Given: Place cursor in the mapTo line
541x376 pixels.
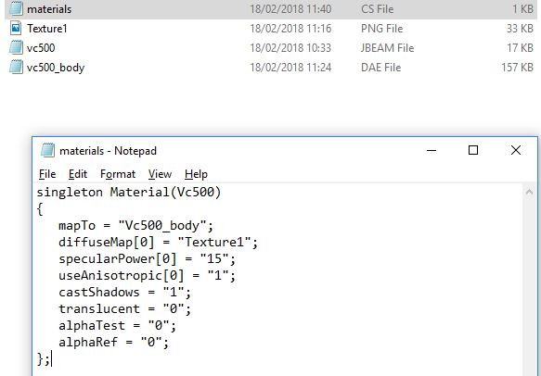Looking at the screenshot, I should coord(135,226).
